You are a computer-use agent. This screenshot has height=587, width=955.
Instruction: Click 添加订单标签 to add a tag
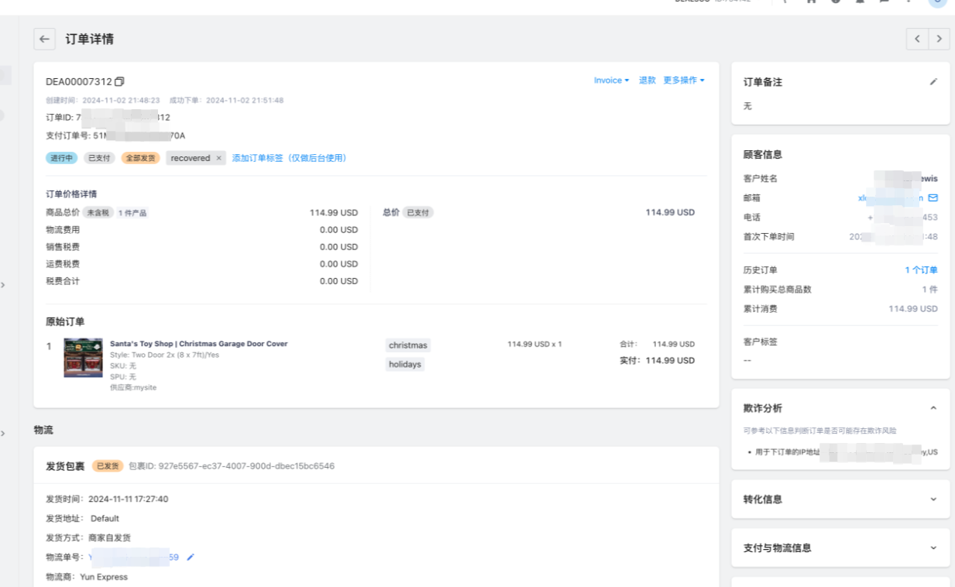[x=289, y=158]
